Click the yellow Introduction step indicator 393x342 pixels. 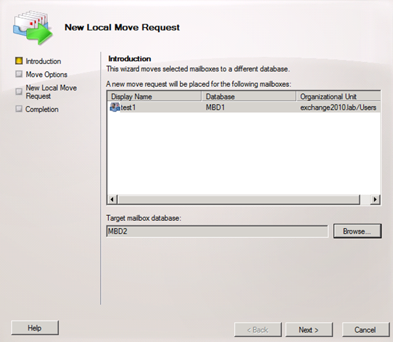19,61
